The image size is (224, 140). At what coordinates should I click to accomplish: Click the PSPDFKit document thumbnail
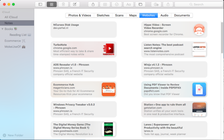pos(199,89)
